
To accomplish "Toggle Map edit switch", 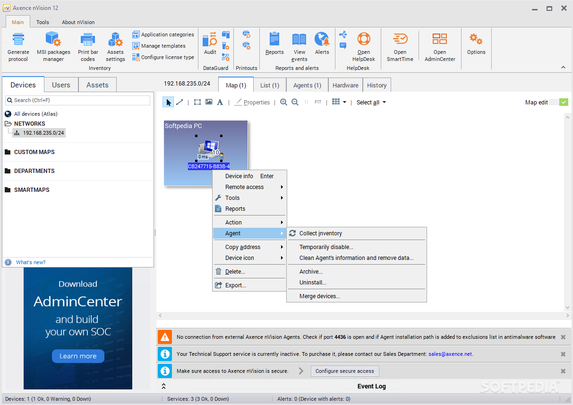I will coord(559,102).
